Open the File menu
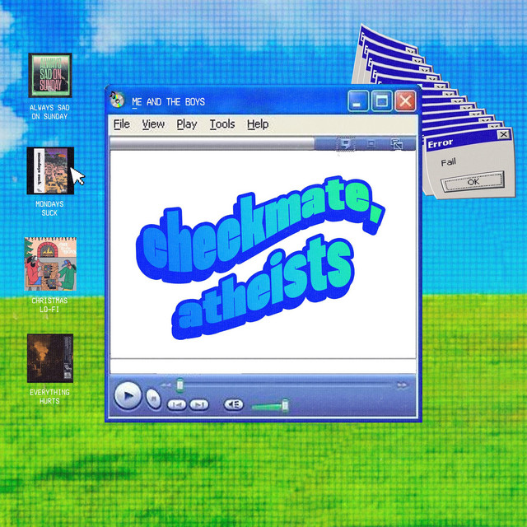The width and height of the screenshot is (527, 527). pos(122,124)
